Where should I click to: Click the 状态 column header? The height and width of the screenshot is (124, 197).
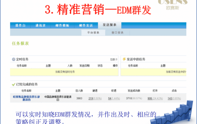(x=100, y=65)
